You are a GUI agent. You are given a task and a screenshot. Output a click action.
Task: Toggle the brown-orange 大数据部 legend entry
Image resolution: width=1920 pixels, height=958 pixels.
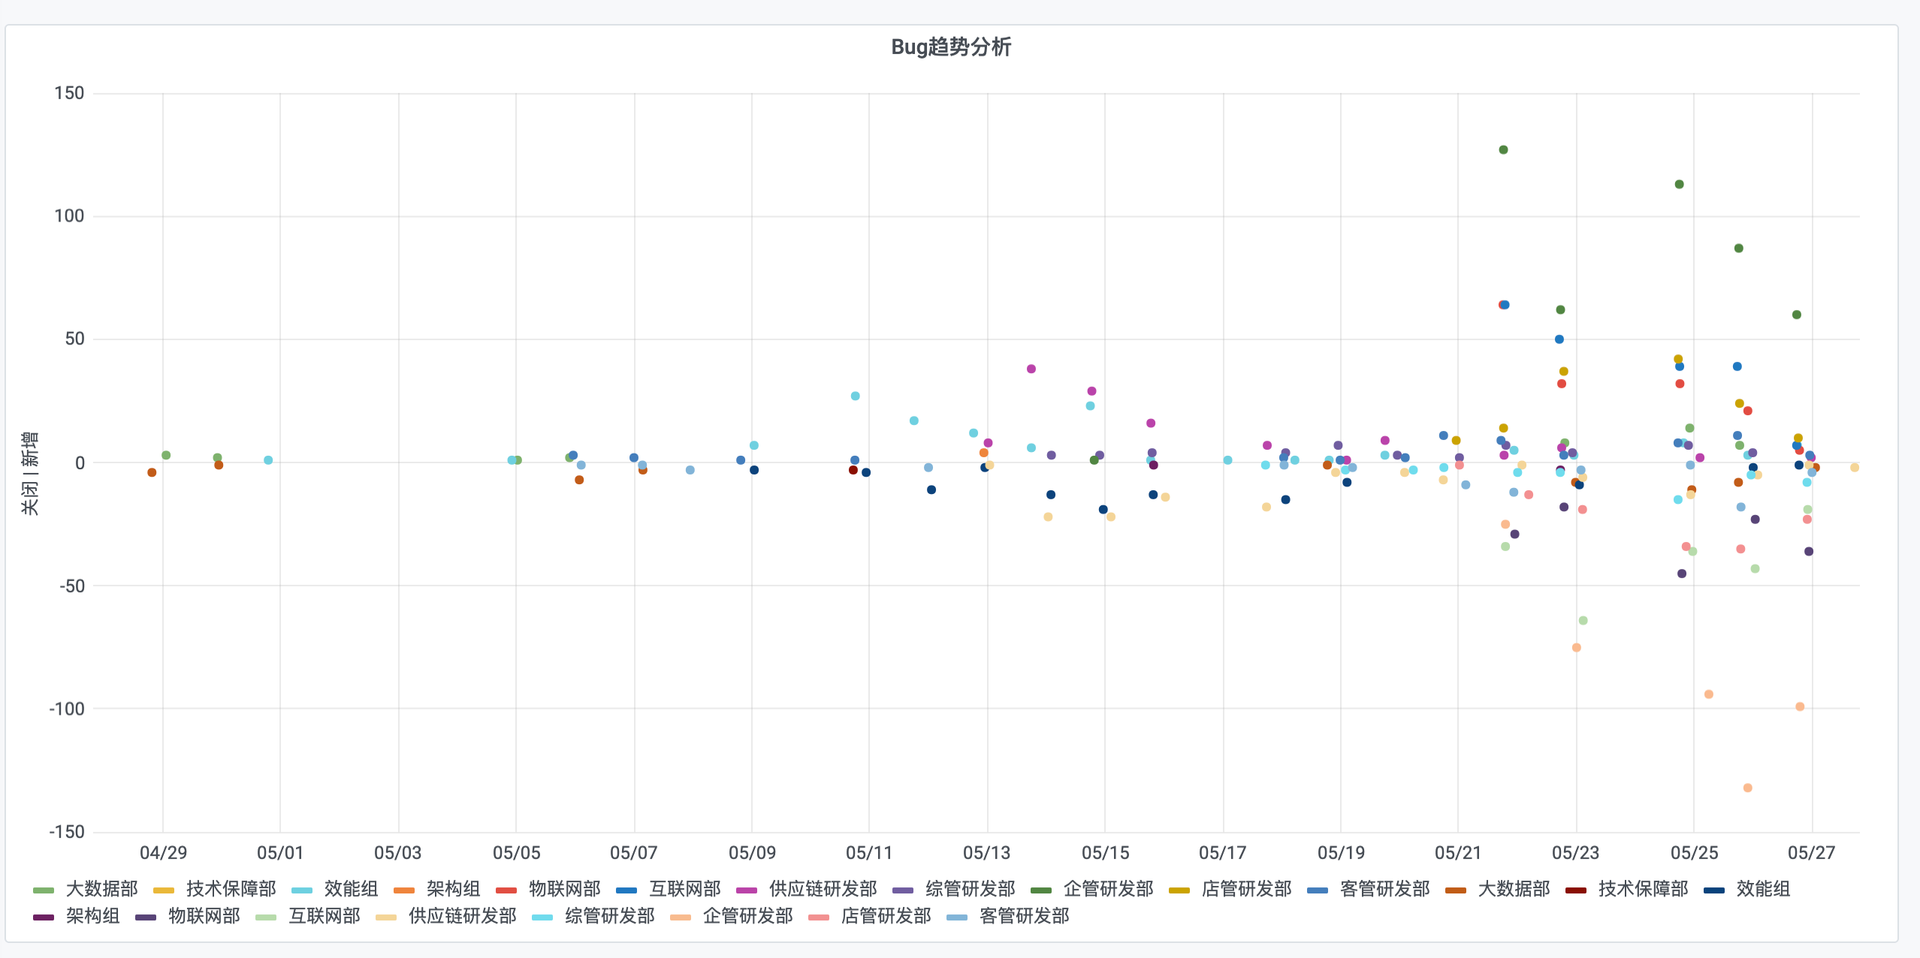1513,889
